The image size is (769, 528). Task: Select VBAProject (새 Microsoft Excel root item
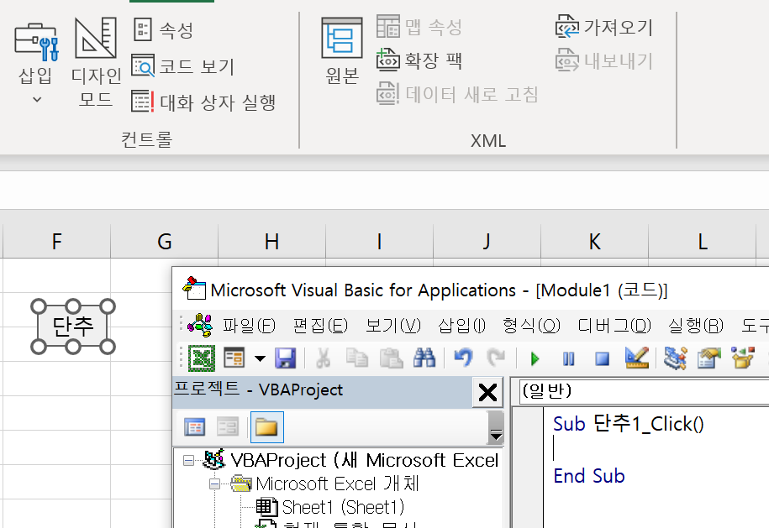(365, 460)
